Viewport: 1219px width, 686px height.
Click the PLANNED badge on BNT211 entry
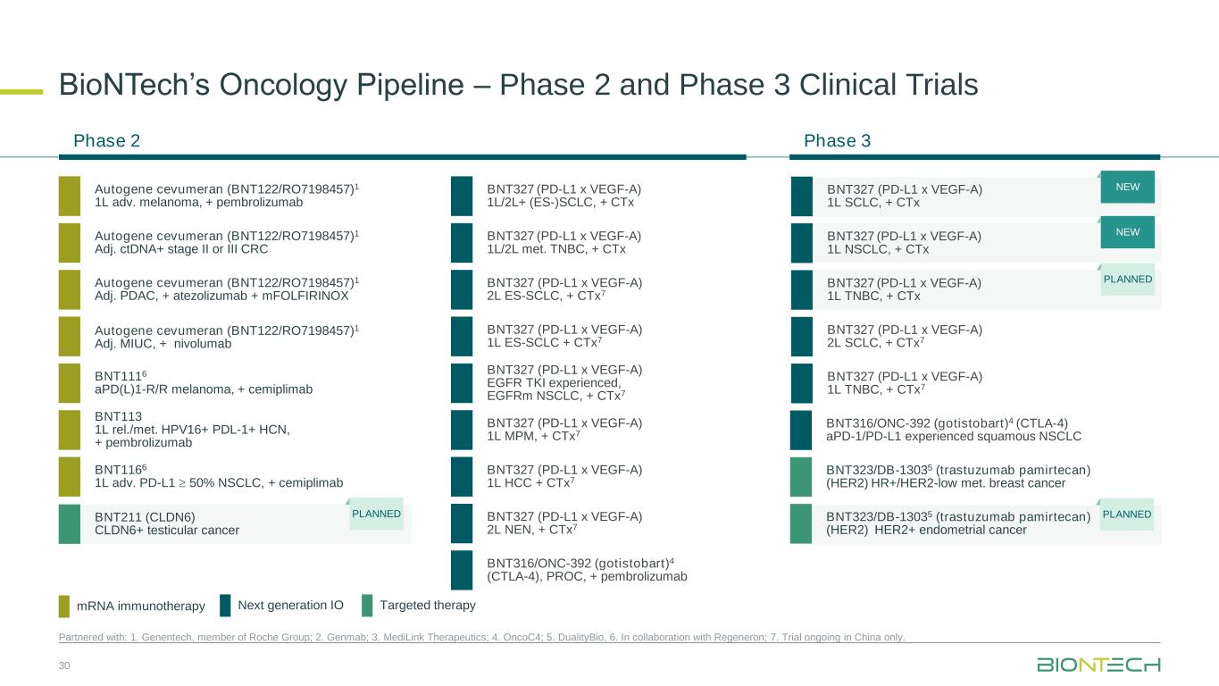point(376,514)
